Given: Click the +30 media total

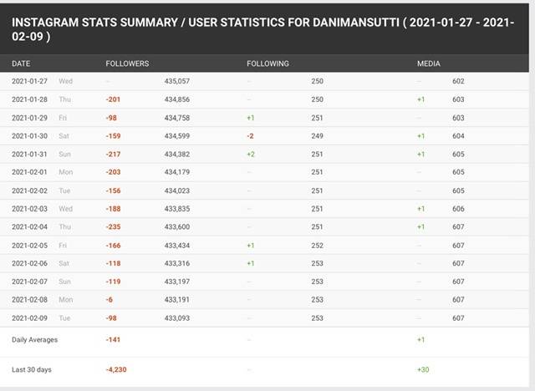Looking at the screenshot, I should [x=423, y=369].
